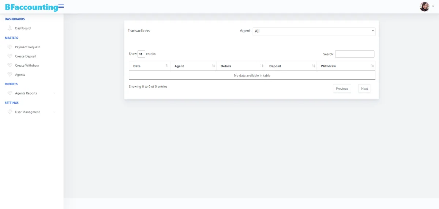Click the diamond icon next to Payment Request

click(10, 47)
